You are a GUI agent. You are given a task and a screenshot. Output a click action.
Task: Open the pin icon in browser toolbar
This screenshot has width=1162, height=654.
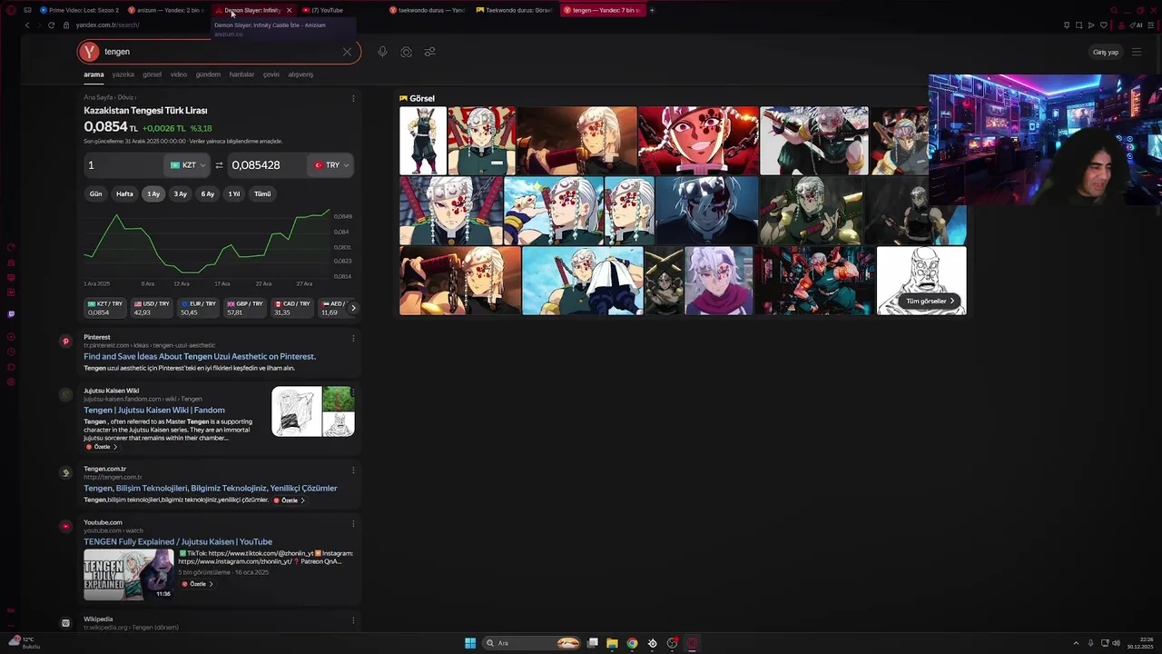click(x=1067, y=25)
